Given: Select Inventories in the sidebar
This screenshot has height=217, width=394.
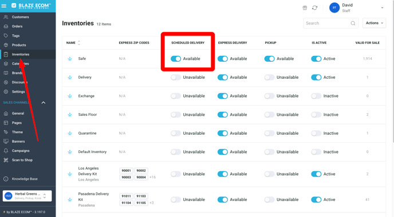Looking at the screenshot, I should coord(21,54).
